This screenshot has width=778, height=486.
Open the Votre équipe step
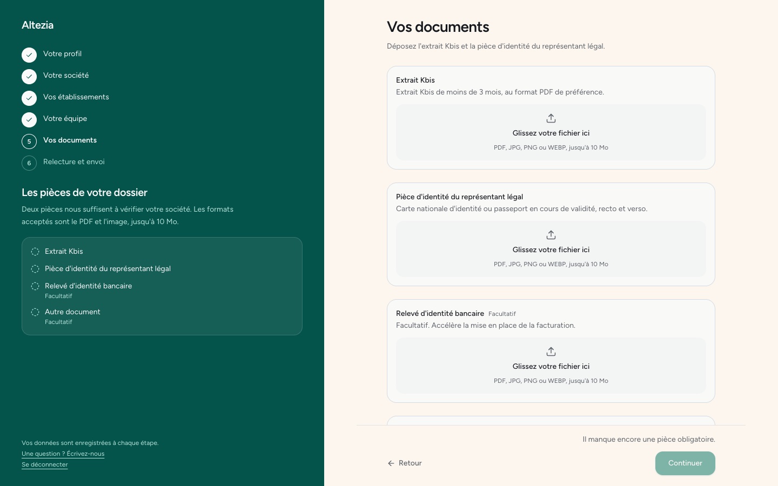65,119
